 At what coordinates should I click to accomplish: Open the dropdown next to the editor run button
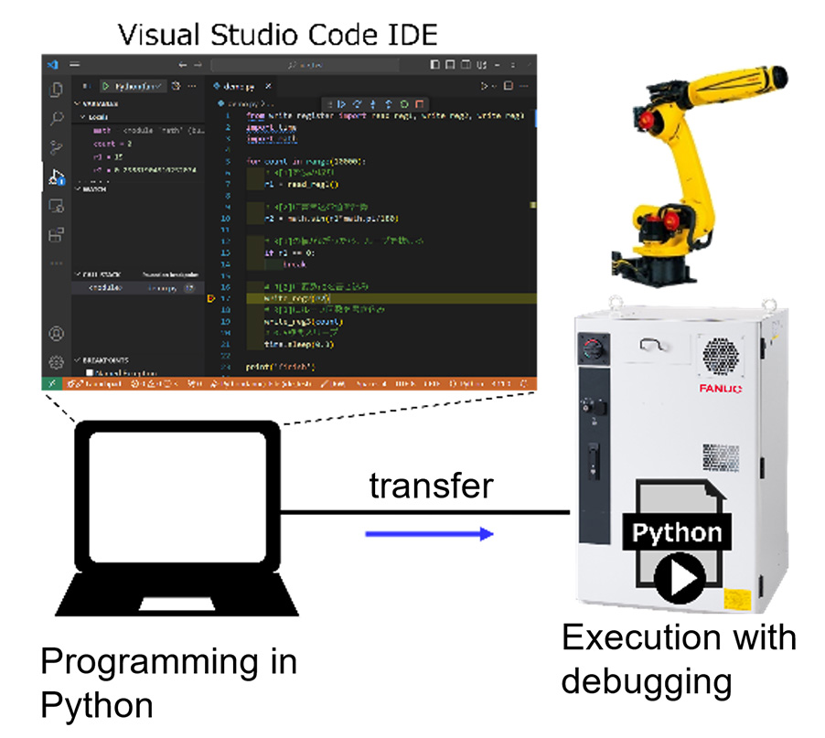click(x=495, y=86)
